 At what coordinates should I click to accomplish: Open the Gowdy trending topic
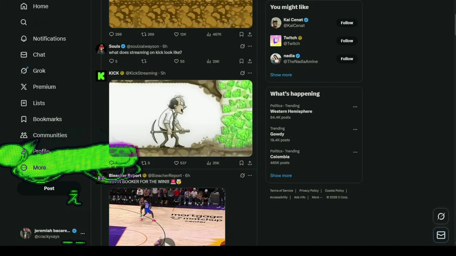click(277, 134)
